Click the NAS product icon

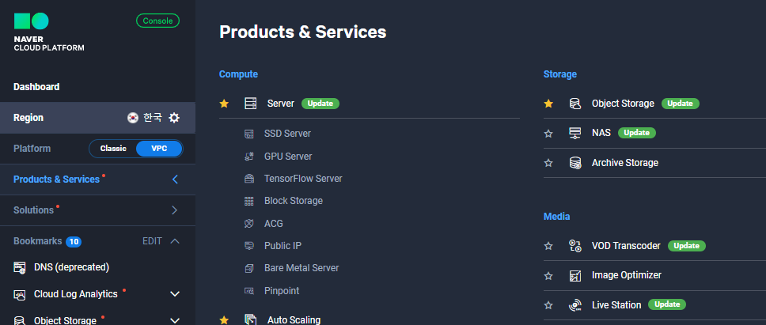575,133
